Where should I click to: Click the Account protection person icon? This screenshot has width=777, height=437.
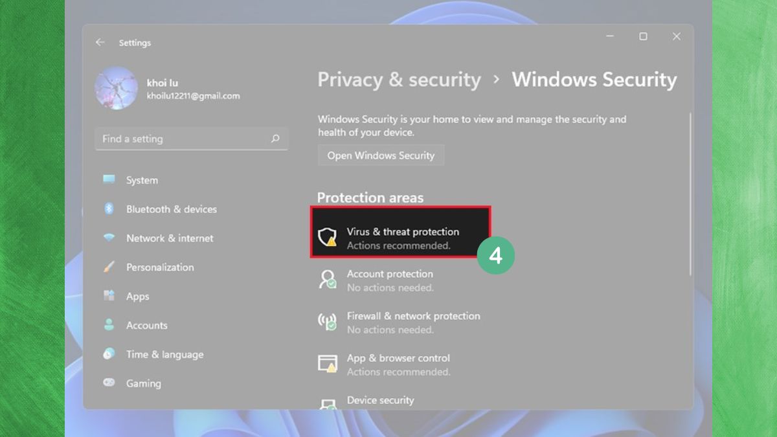[x=328, y=279]
